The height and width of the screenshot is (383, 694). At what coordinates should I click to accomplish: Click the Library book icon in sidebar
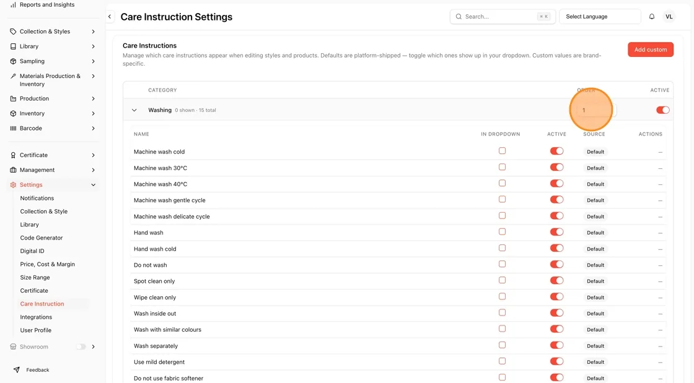pyautogui.click(x=13, y=46)
